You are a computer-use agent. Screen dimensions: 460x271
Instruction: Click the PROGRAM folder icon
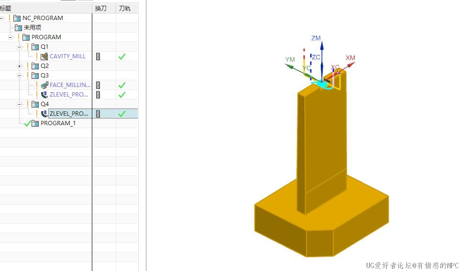point(26,37)
